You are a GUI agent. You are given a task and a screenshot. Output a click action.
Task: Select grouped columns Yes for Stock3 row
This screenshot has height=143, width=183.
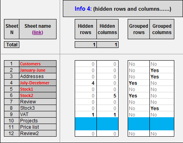[162, 109]
